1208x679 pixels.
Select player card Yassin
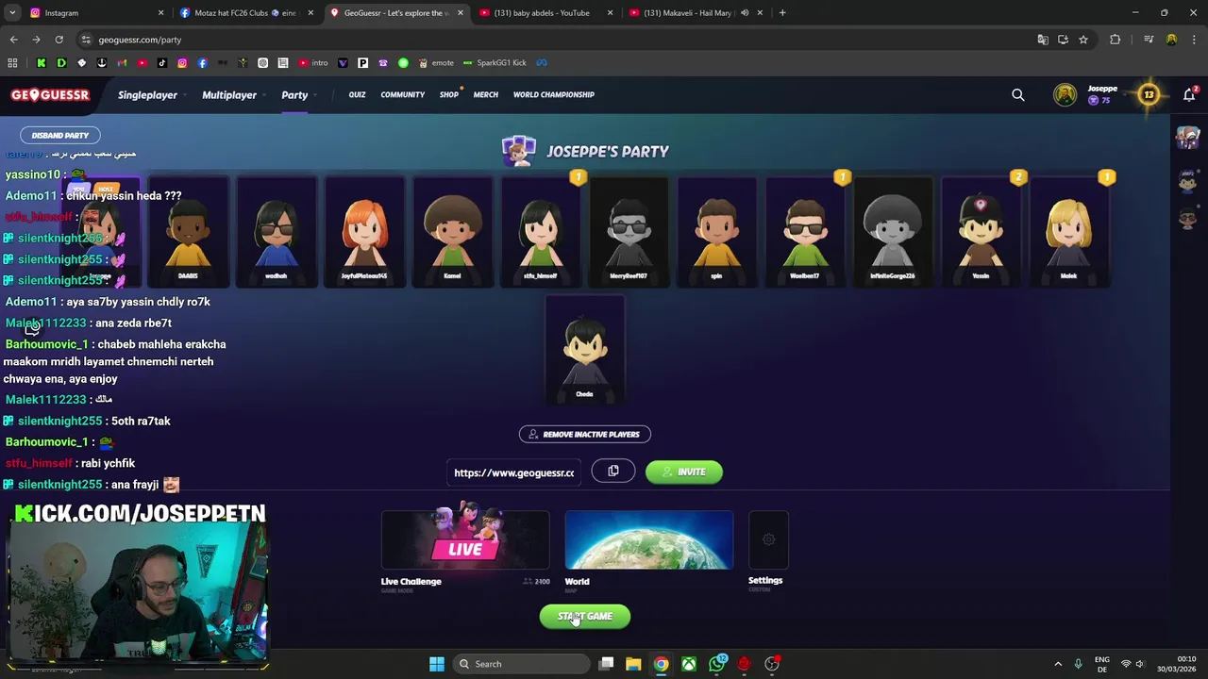(981, 231)
